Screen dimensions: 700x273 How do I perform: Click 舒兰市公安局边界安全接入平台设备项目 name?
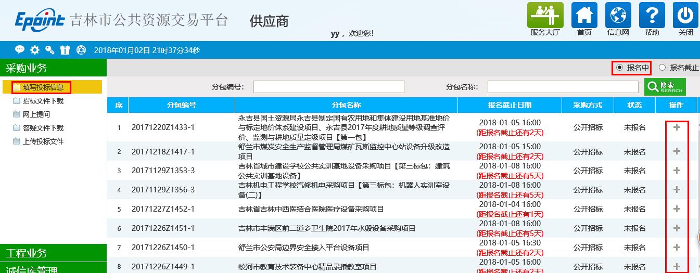tap(303, 248)
